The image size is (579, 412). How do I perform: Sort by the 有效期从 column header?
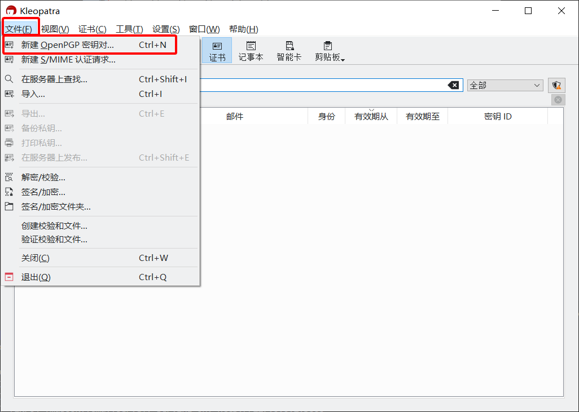(371, 117)
